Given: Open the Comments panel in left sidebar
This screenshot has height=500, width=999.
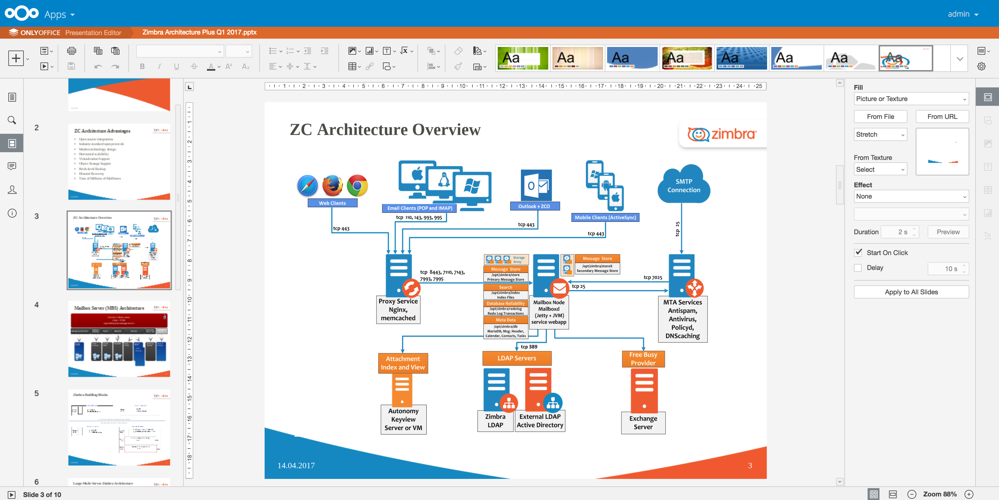Looking at the screenshot, I should (12, 166).
